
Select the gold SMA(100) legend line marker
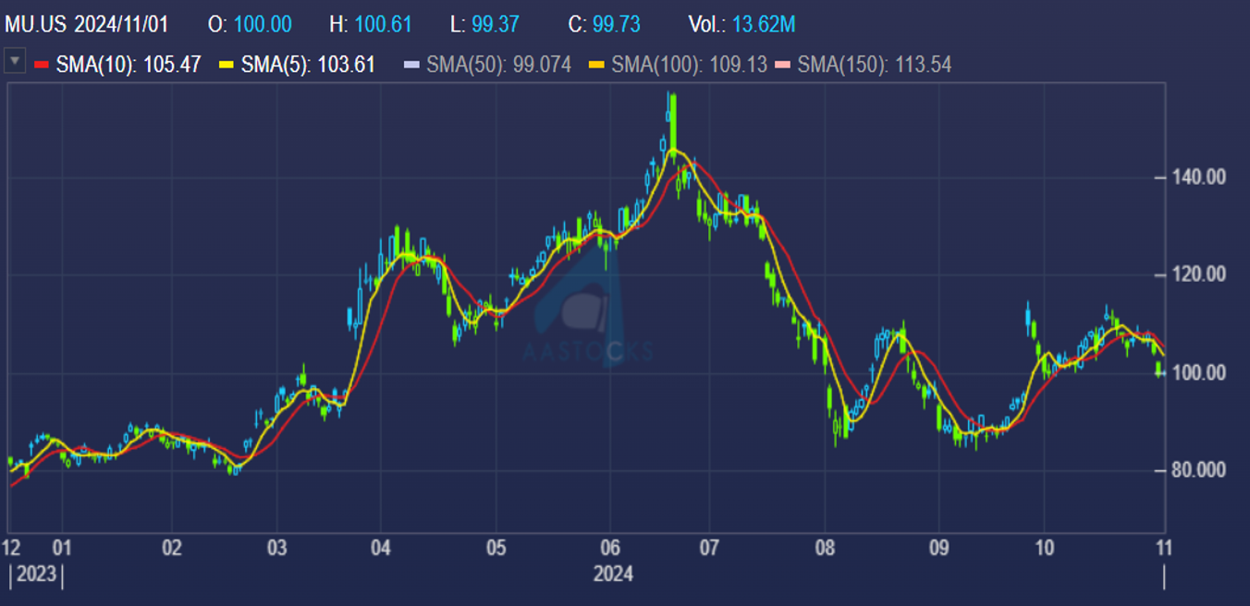[x=596, y=66]
